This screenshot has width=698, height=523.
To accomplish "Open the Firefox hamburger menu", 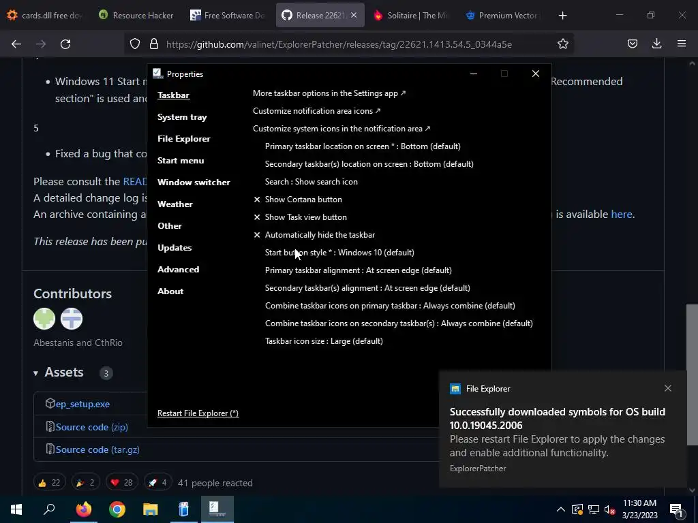I will pos(682,44).
